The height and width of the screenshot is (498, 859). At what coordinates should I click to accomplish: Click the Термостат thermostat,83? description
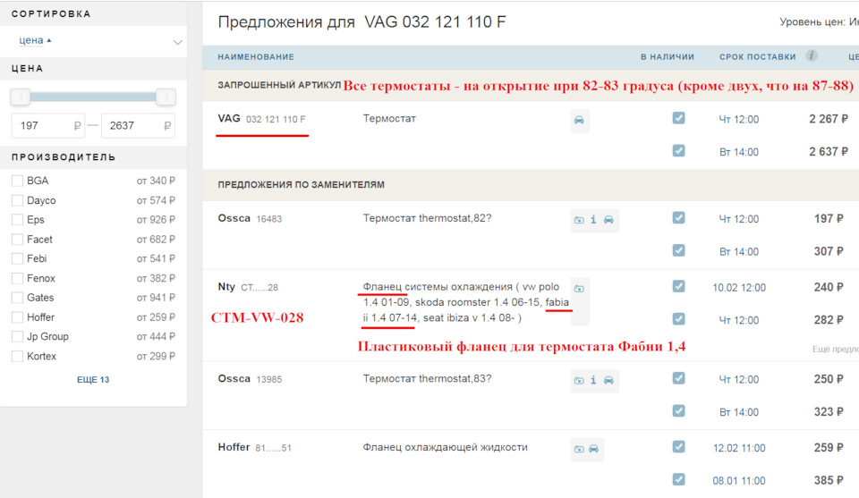428,379
